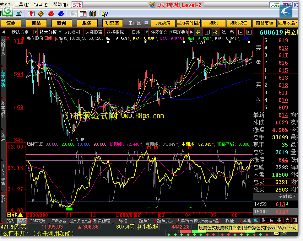Click 选择指标 in the toolbar
Image resolution: width=303 pixels, height=241 pixels.
[x=115, y=32]
